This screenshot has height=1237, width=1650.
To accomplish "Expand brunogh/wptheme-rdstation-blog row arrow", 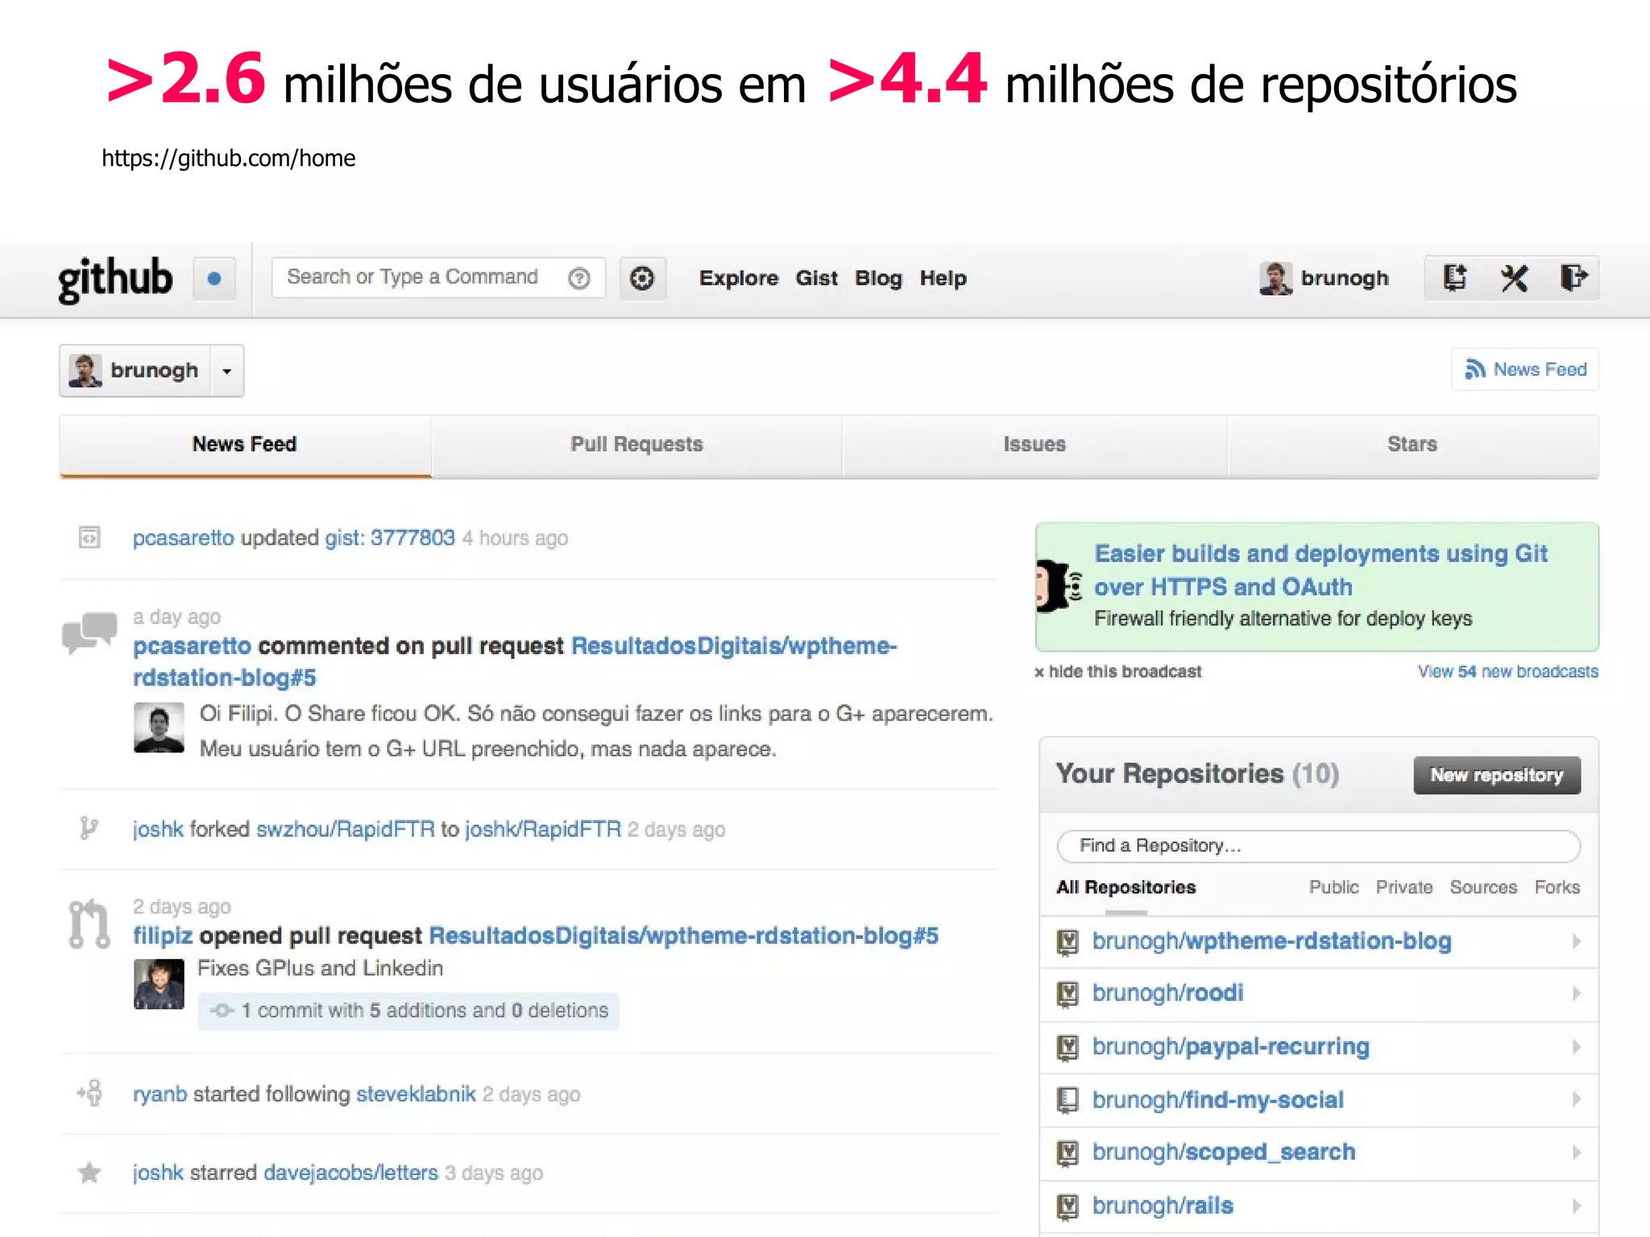I will [1576, 941].
